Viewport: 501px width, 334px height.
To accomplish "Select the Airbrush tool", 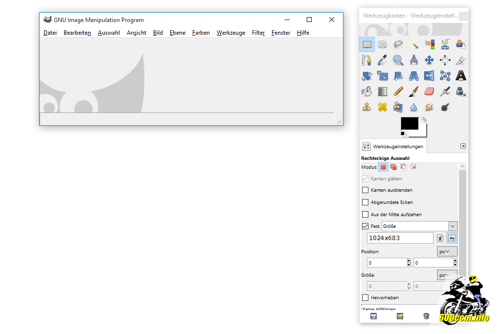I will coord(445,91).
